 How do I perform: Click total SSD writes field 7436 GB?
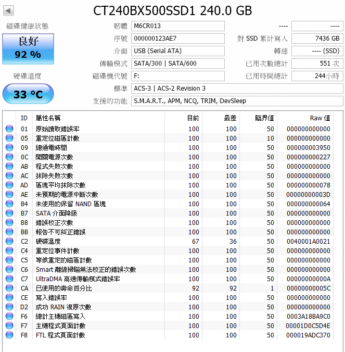(x=317, y=39)
